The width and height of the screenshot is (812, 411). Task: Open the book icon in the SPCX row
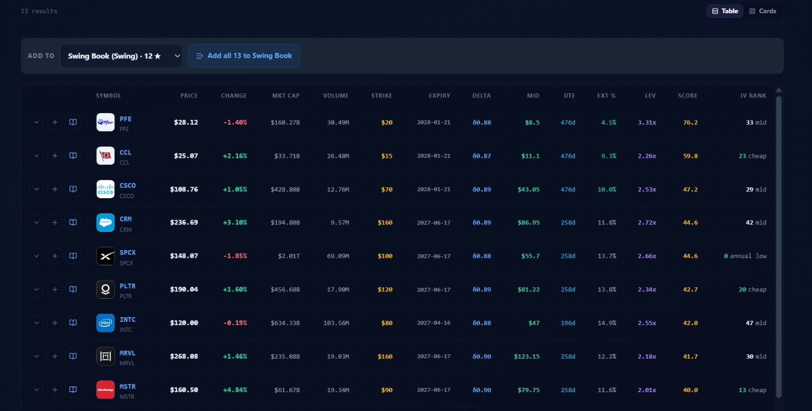tap(73, 256)
